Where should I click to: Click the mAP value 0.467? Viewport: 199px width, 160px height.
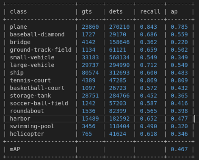pyautogui.click(x=179, y=149)
